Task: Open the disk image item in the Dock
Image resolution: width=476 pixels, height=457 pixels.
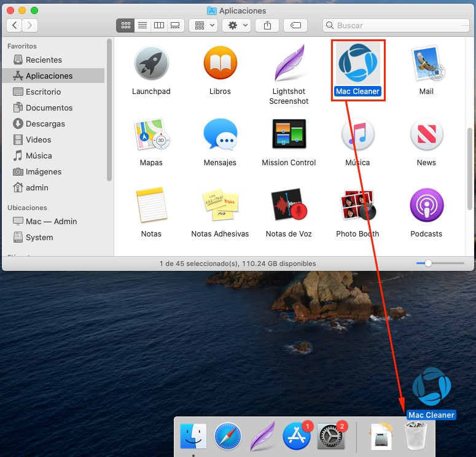Action: (x=381, y=436)
